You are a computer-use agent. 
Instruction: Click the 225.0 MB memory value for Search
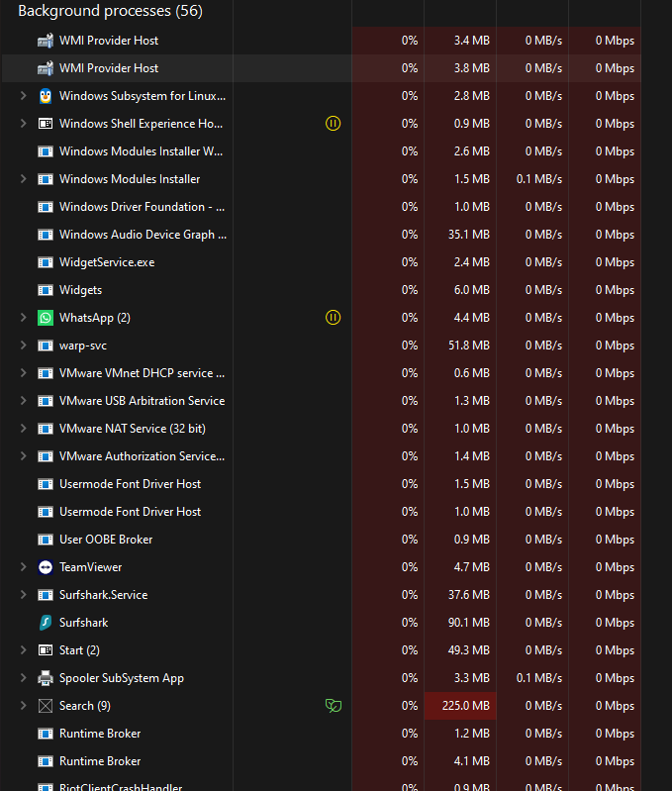tap(466, 706)
